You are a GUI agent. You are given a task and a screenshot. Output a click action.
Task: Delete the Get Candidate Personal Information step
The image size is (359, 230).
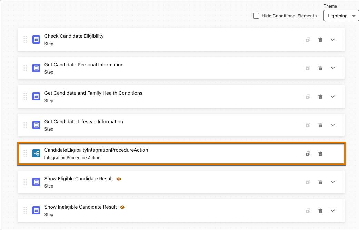pyautogui.click(x=320, y=68)
